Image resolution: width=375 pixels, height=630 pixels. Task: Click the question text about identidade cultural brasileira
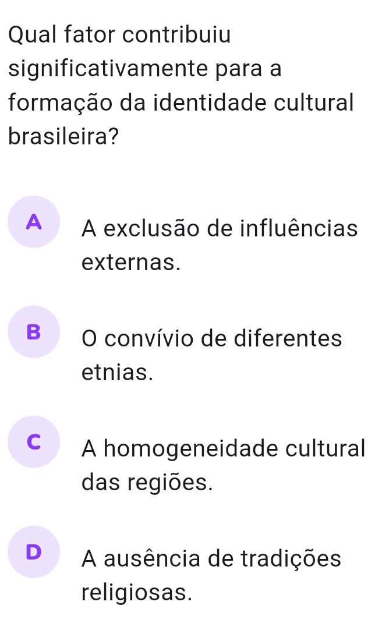tap(181, 85)
